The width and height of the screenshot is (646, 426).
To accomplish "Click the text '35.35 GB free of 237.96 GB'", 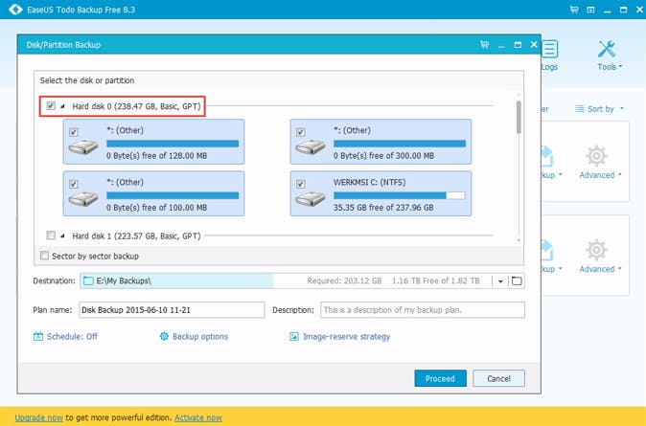I will [x=383, y=208].
